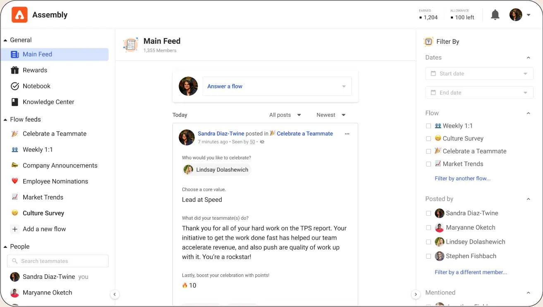The width and height of the screenshot is (543, 307).
Task: Click the notification bell icon
Action: pos(495,14)
